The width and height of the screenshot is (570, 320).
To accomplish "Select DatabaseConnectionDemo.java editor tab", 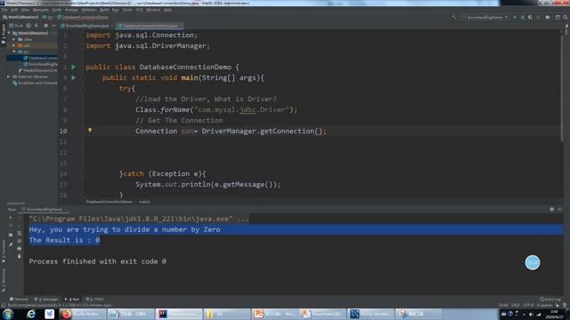I will (150, 26).
